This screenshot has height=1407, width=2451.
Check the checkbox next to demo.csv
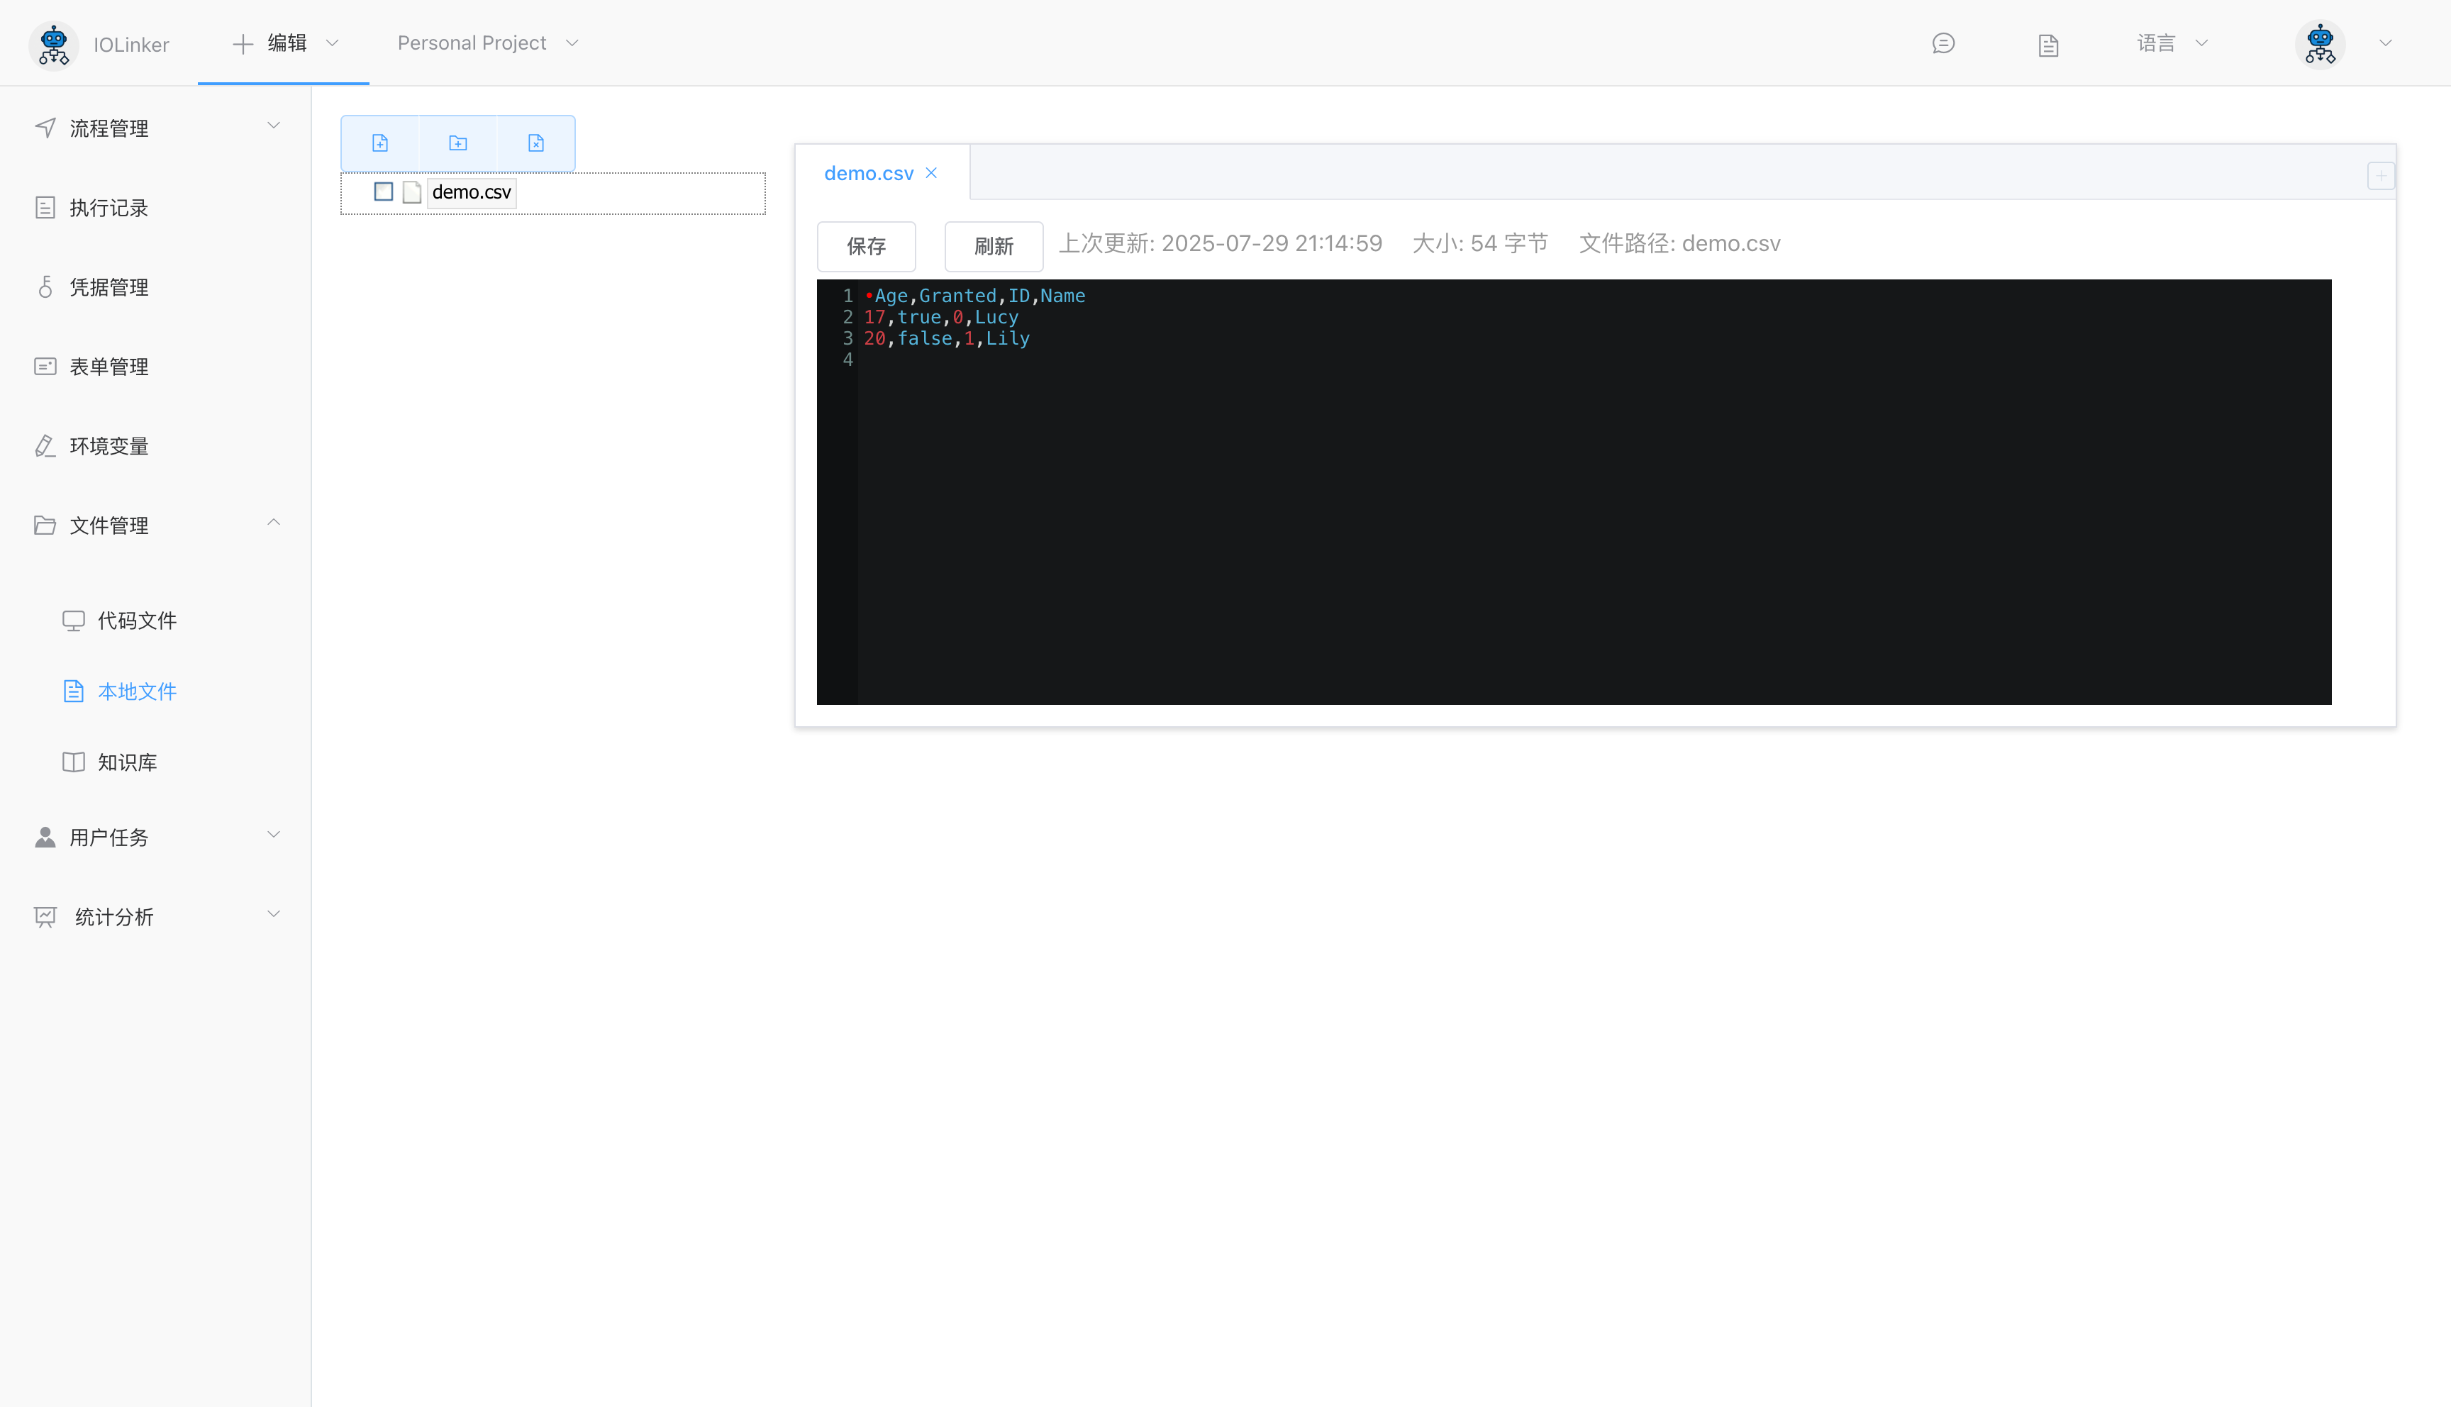pyautogui.click(x=382, y=191)
